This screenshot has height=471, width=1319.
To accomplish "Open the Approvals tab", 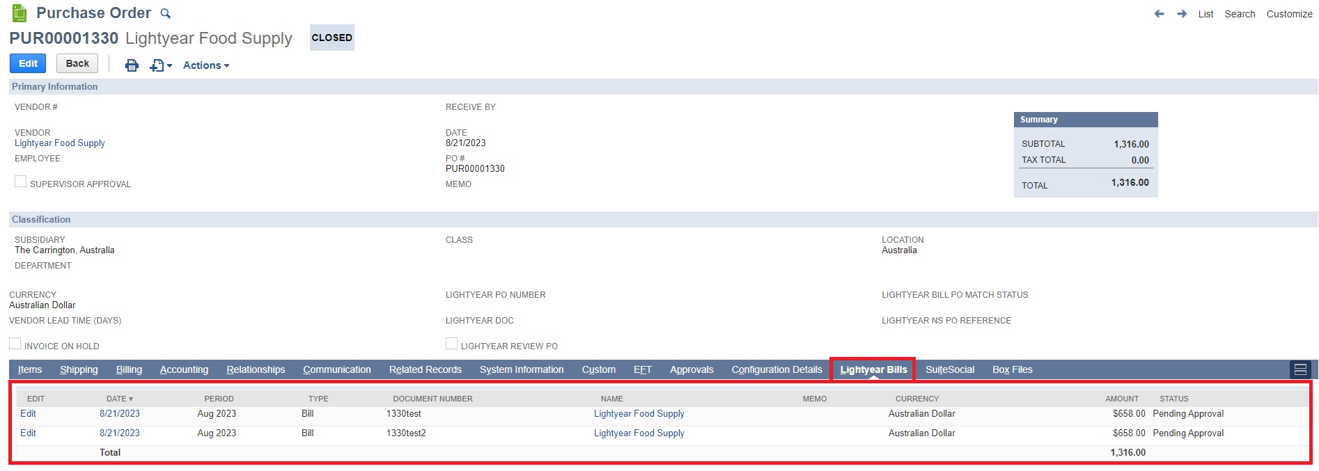I will [692, 369].
